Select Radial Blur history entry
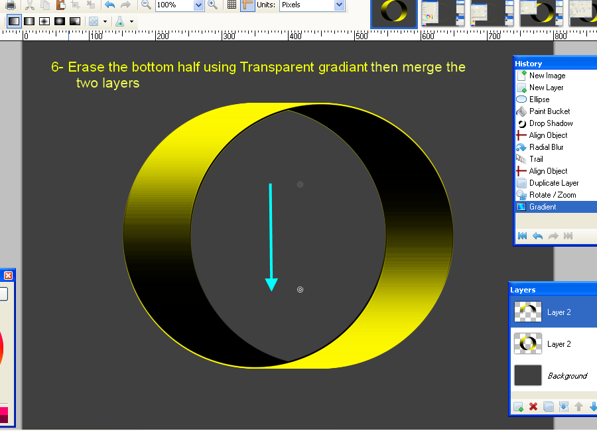This screenshot has width=597, height=431. (556, 147)
